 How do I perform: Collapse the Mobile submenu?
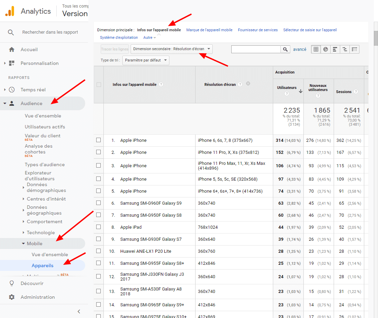pyautogui.click(x=23, y=243)
